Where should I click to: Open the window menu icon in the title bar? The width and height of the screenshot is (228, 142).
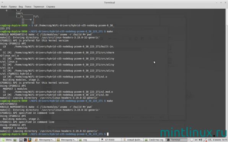click(x=2, y=2)
